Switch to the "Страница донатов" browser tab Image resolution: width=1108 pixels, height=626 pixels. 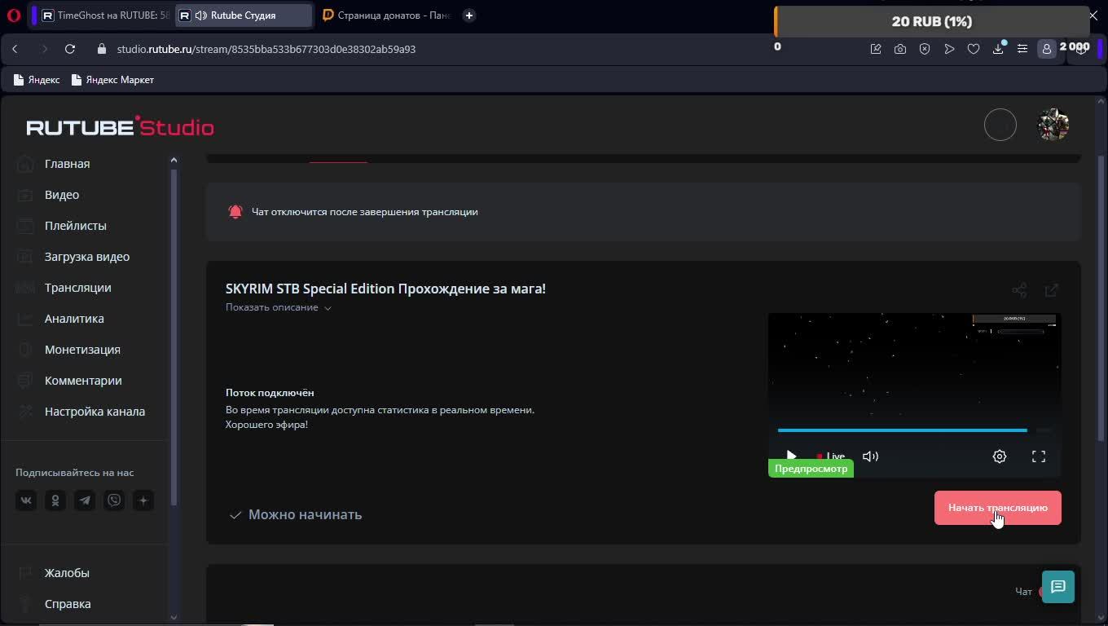[385, 15]
